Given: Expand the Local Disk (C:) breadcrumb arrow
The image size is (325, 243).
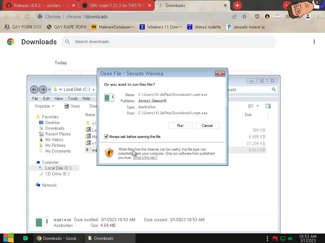Looking at the screenshot, I should pos(94,90).
